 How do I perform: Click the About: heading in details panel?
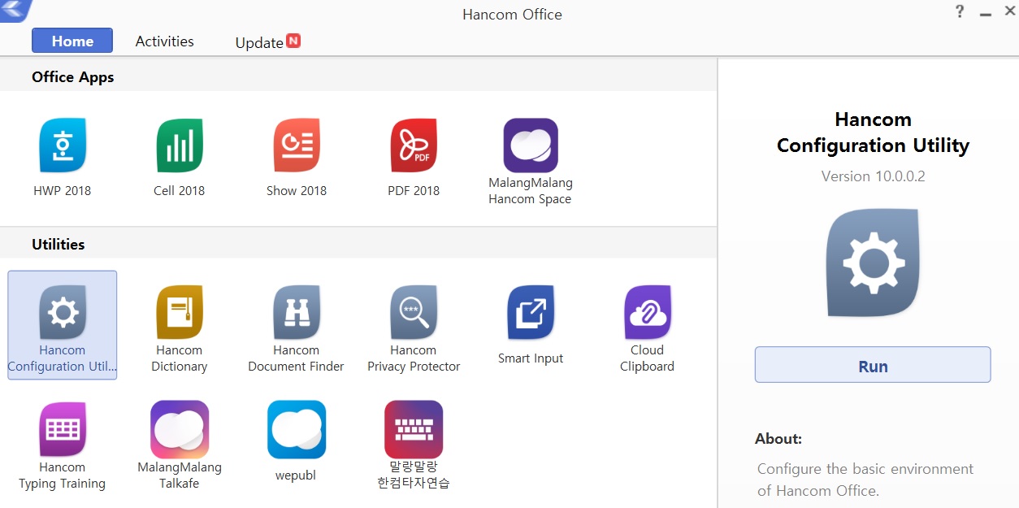(778, 439)
